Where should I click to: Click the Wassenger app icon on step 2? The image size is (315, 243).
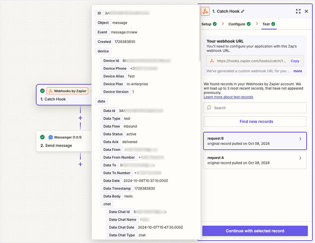tap(50, 137)
